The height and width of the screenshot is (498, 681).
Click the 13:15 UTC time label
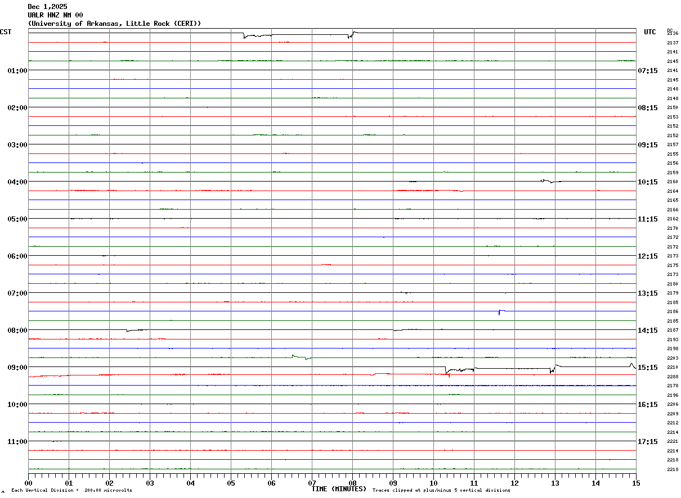pyautogui.click(x=648, y=293)
